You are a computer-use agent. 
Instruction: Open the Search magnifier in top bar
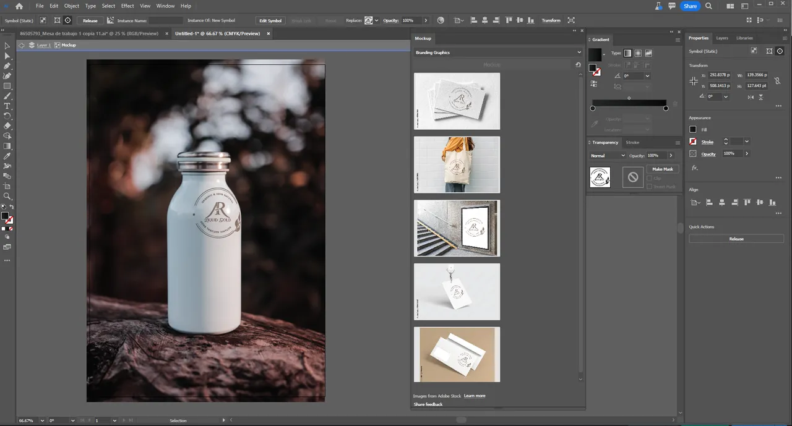(708, 6)
